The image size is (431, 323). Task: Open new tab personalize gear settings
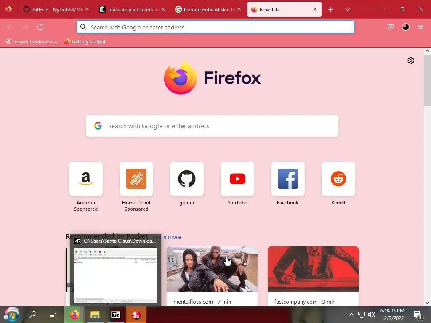[411, 61]
